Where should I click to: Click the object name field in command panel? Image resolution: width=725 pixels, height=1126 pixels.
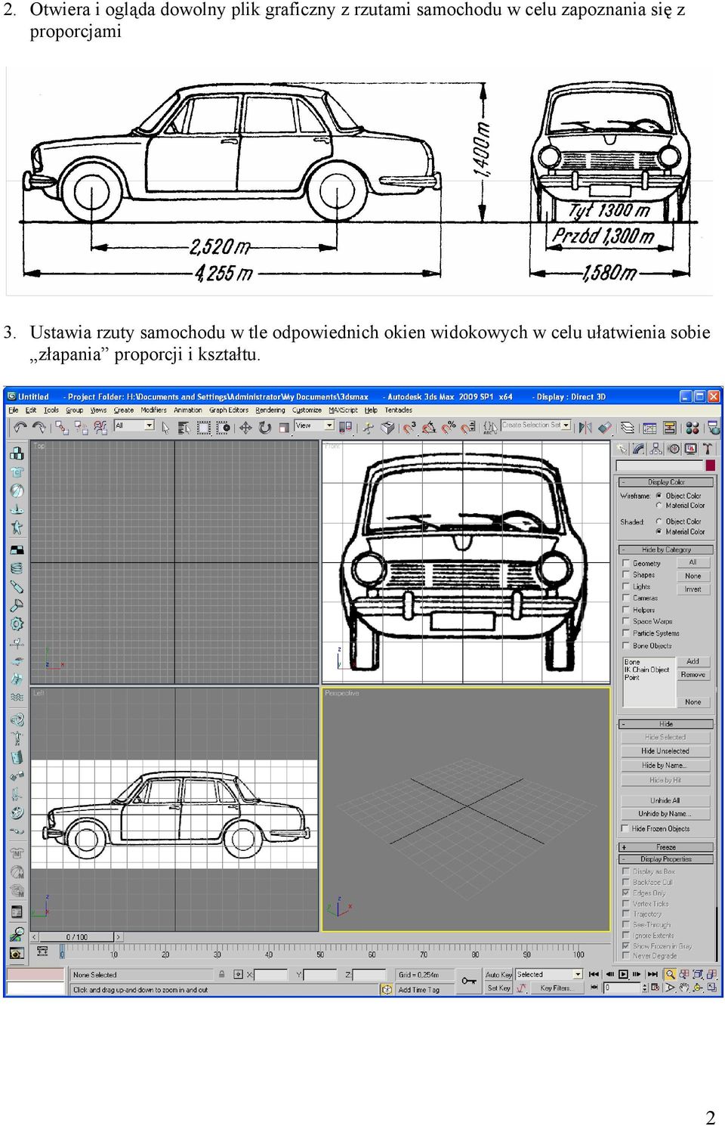point(659,466)
